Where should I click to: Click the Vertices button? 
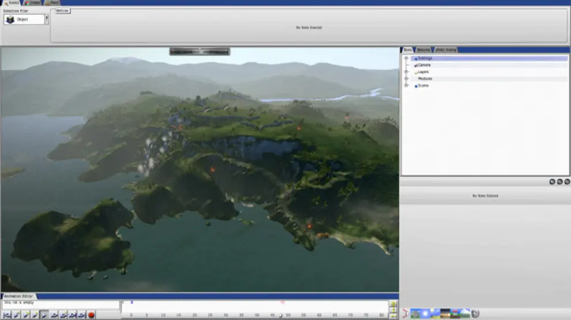point(62,11)
